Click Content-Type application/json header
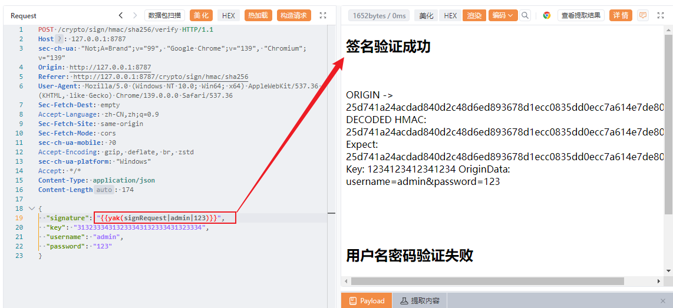The image size is (673, 308). pyautogui.click(x=97, y=180)
